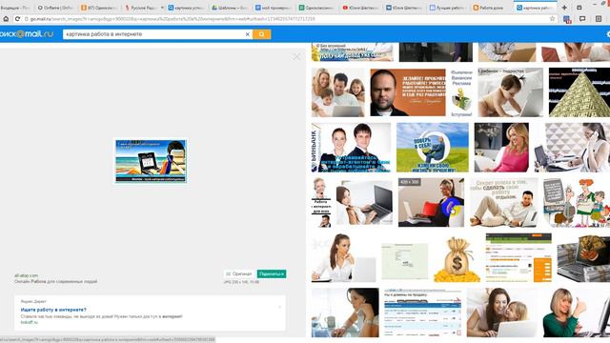This screenshot has width=610, height=343.
Task: Bookmark this page with the star icon
Action: coord(552,19)
